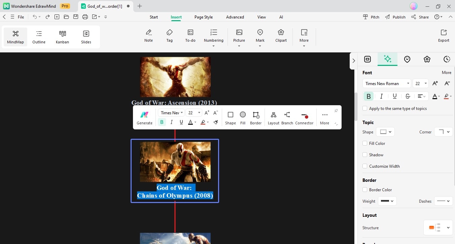Switch to Kanban view mode

[x=62, y=37]
